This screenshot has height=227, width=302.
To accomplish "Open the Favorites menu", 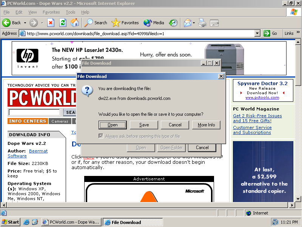I will [51, 12].
